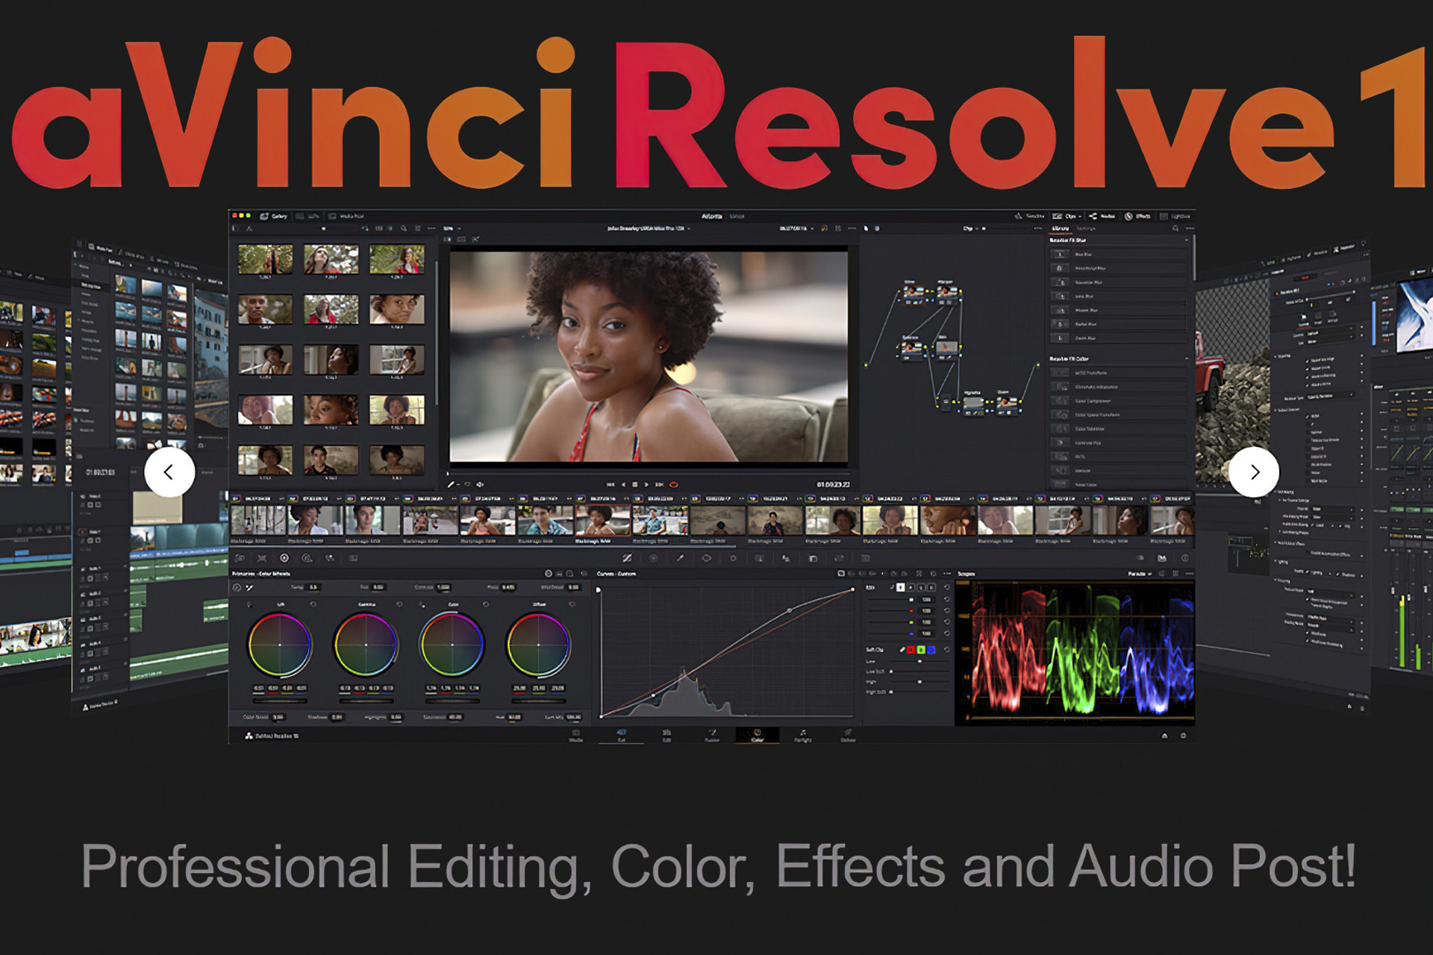Open the Camera Raw palette
The height and width of the screenshot is (955, 1433).
point(240,558)
